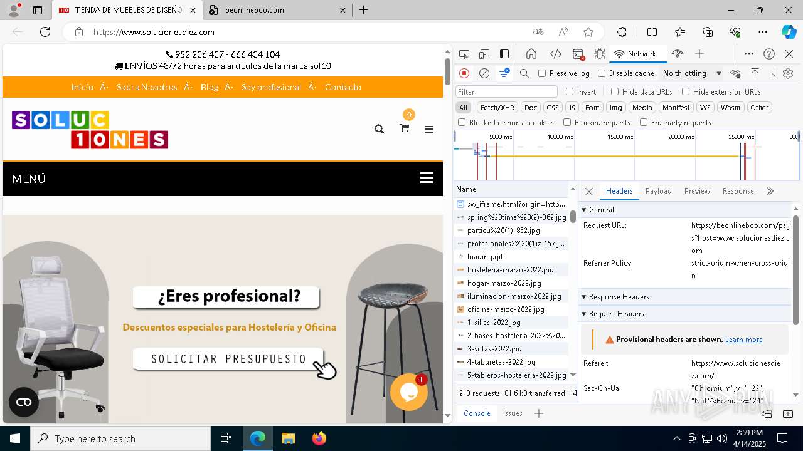
Task: Stop recording network log
Action: pos(464,73)
